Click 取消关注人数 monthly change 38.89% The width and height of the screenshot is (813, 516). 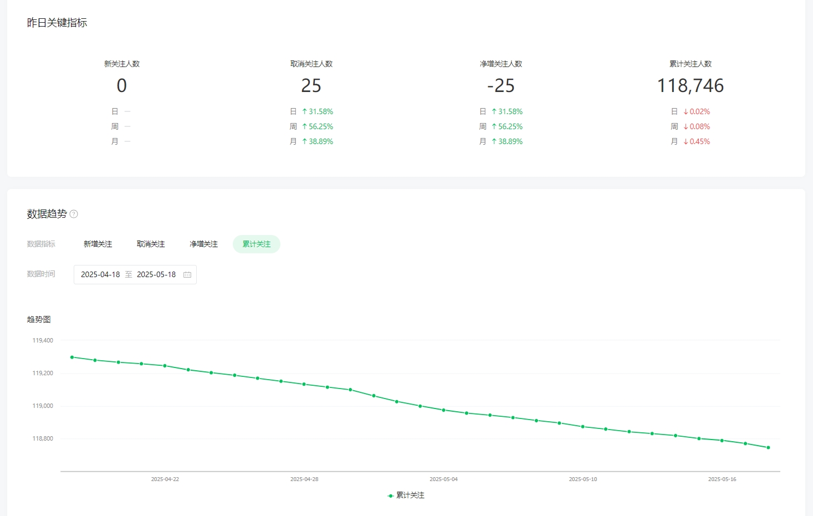coord(318,142)
